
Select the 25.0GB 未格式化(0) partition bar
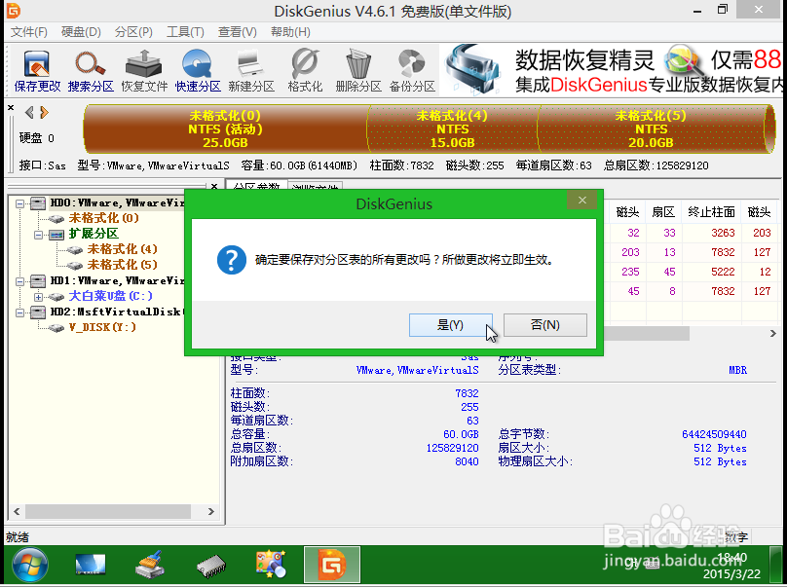pos(225,129)
